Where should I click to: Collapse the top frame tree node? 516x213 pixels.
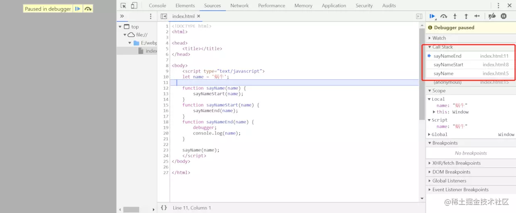click(x=120, y=27)
